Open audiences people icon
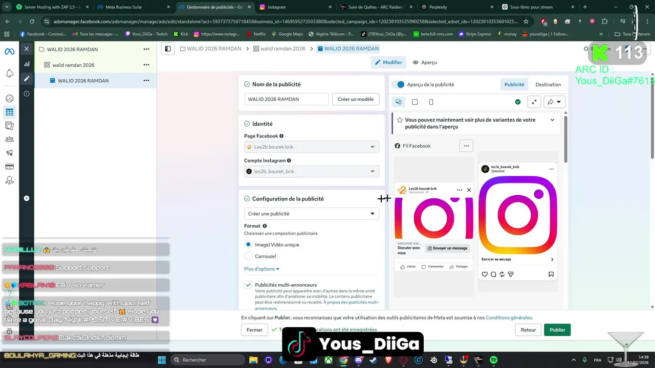The height and width of the screenshot is (368, 655). [9, 139]
